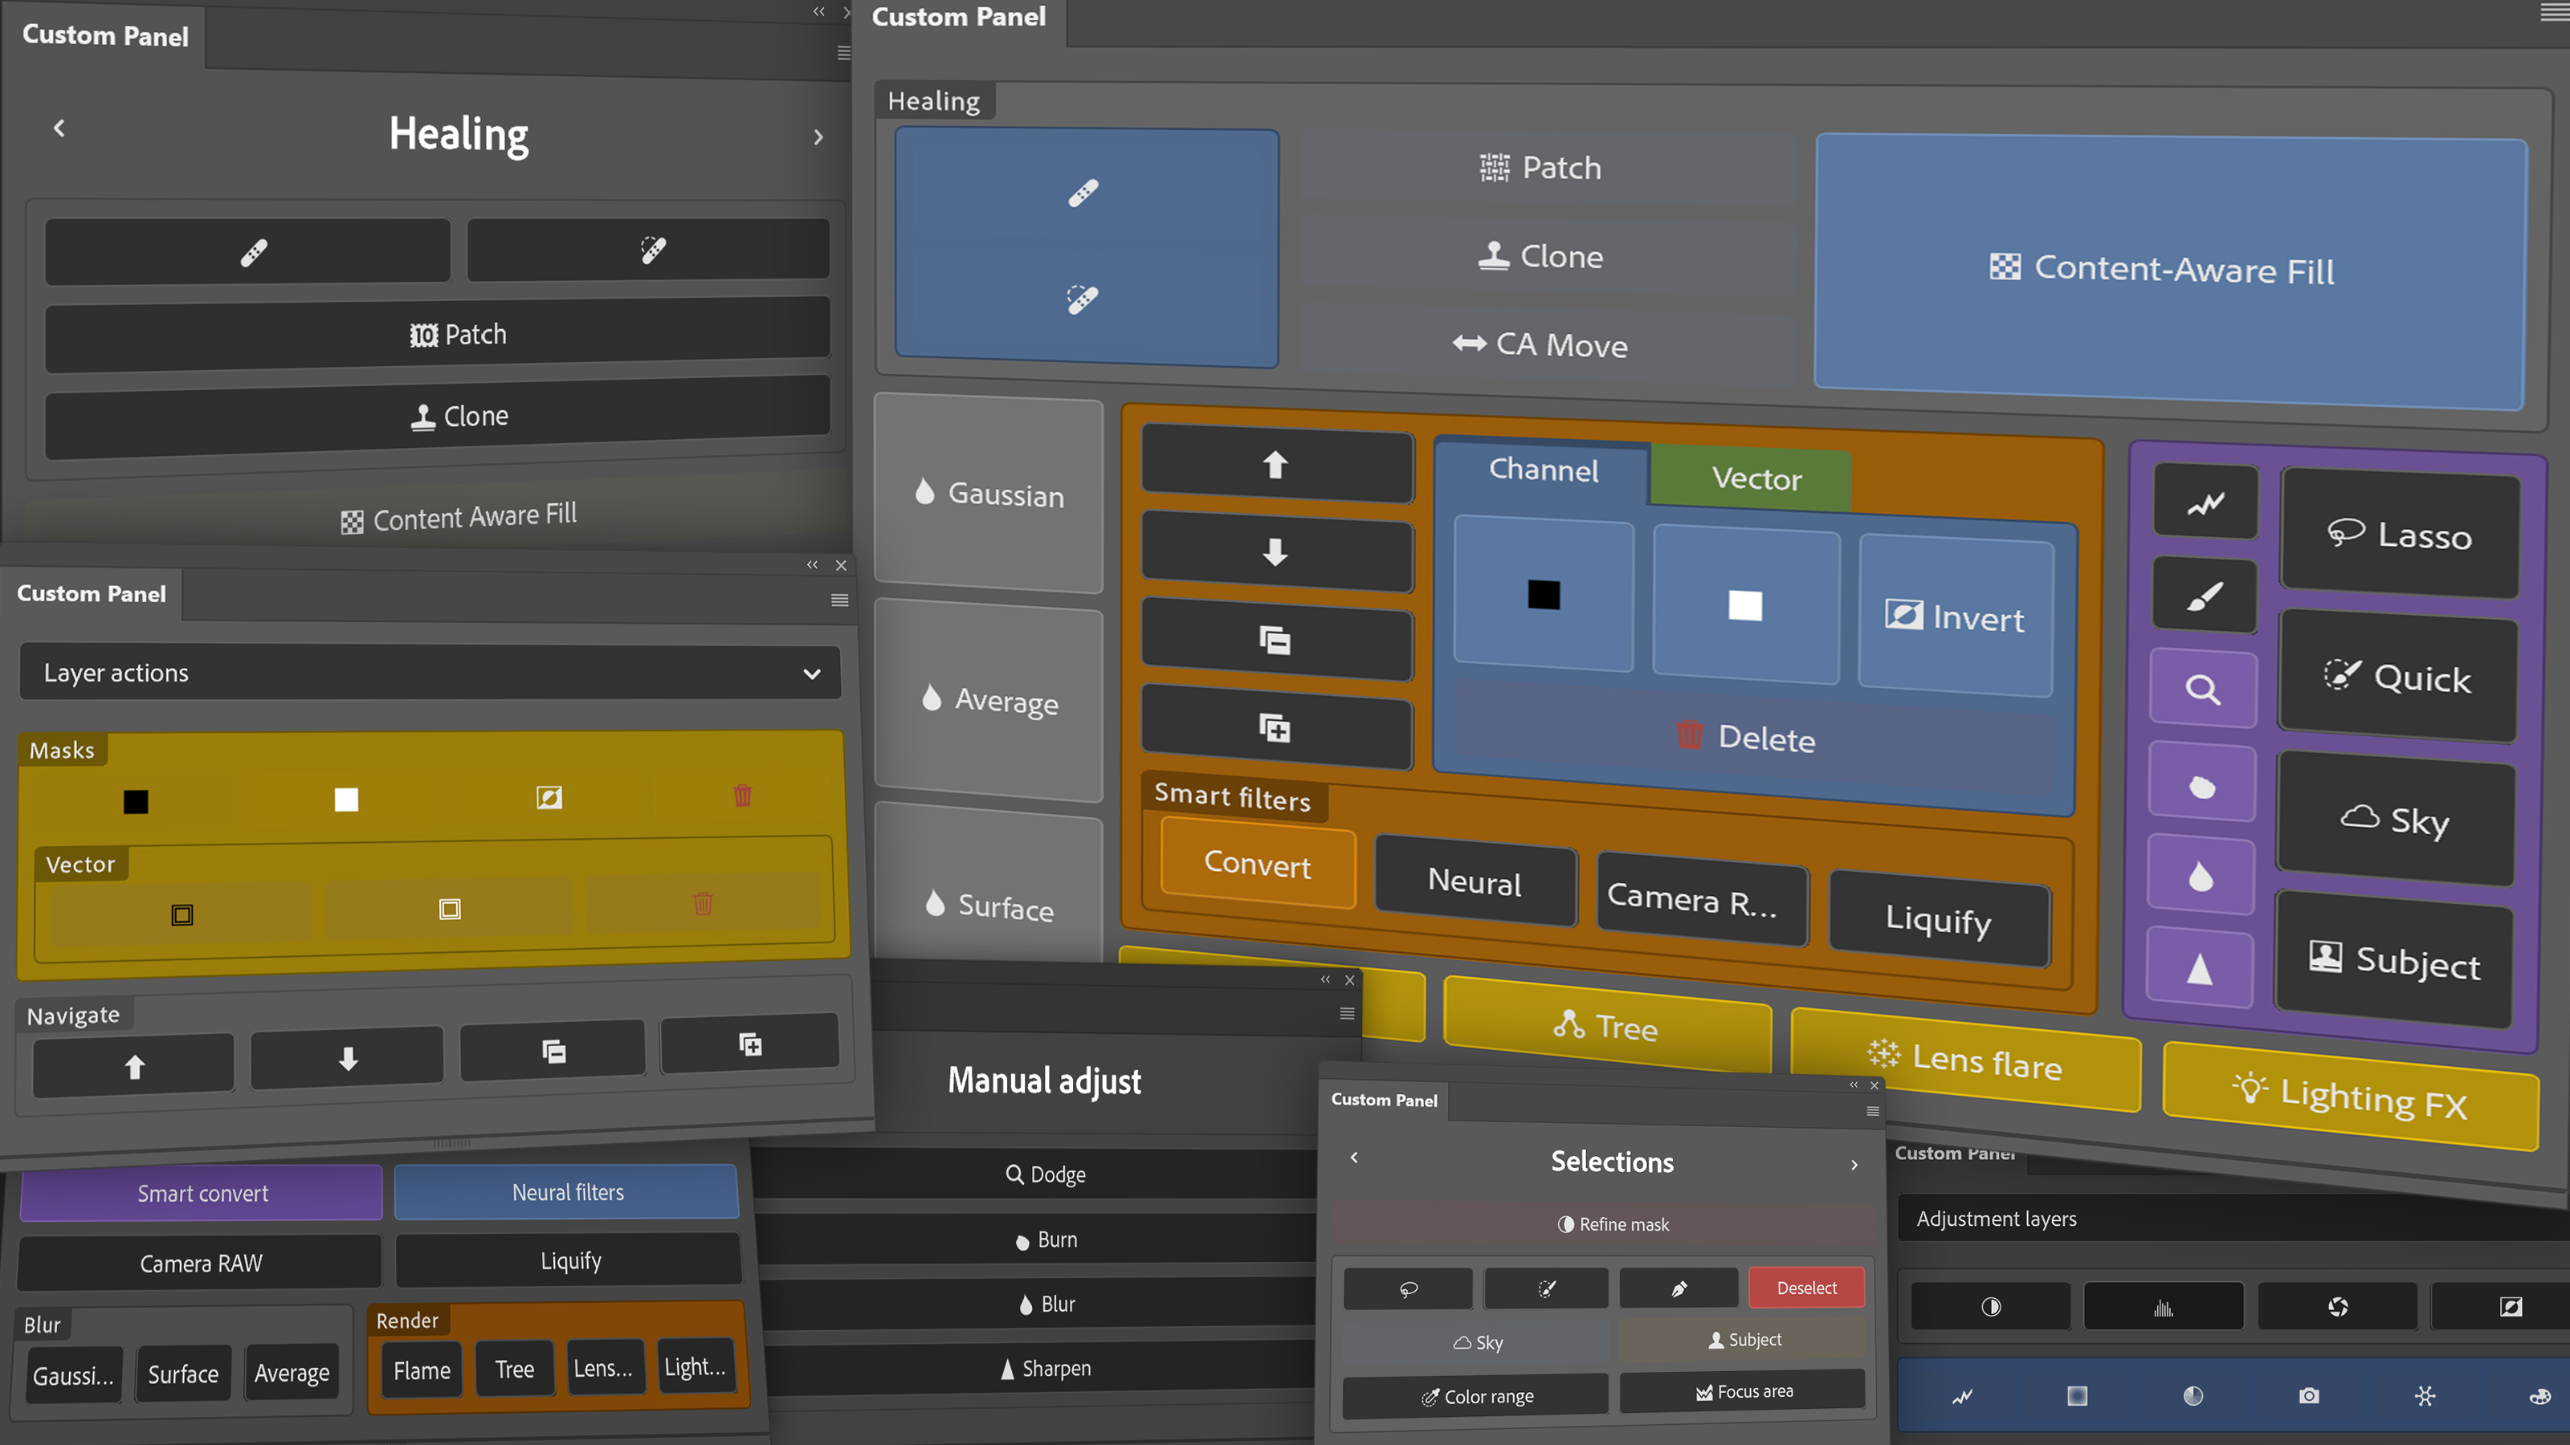Click the magnifier dodge icon in purple panel
Image resolution: width=2570 pixels, height=1445 pixels.
tap(2203, 690)
